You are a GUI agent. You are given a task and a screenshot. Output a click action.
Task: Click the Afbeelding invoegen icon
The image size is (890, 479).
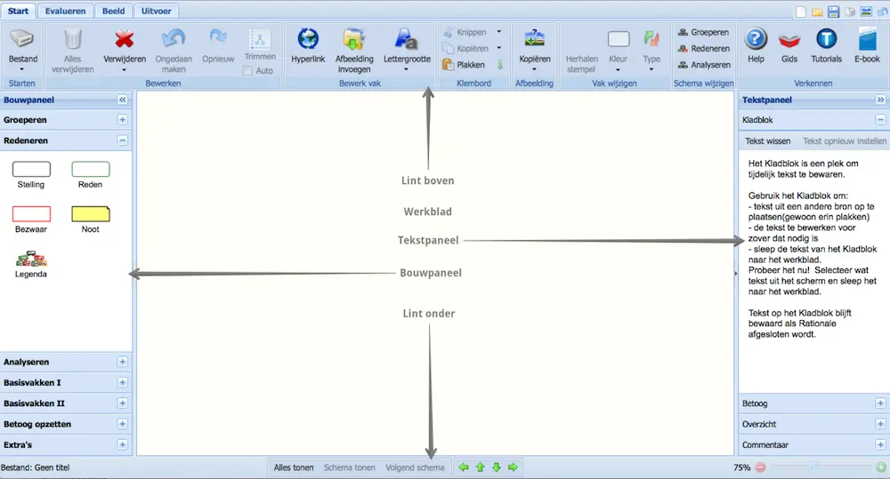tap(354, 40)
